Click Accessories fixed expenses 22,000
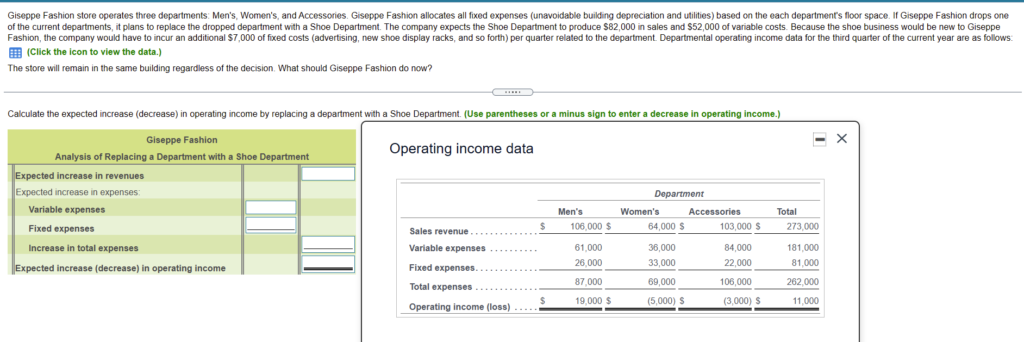This screenshot has width=1024, height=342. point(738,263)
